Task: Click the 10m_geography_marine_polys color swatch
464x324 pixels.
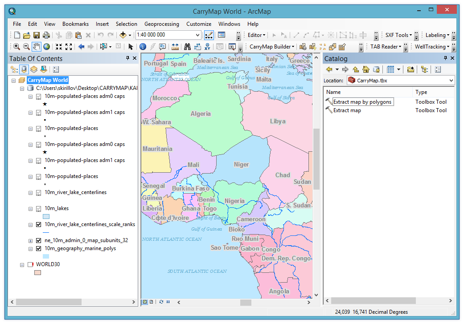Action: coord(46,256)
